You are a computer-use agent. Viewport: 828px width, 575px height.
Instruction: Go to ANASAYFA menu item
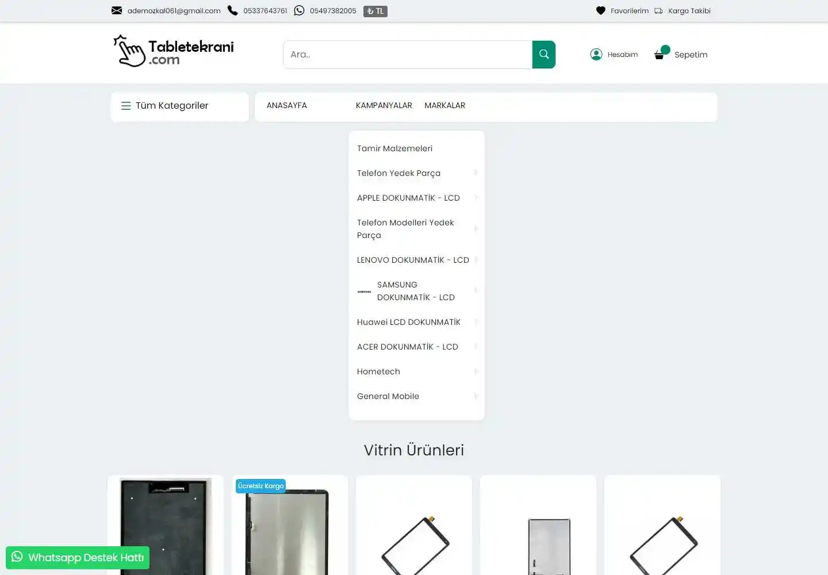point(287,105)
